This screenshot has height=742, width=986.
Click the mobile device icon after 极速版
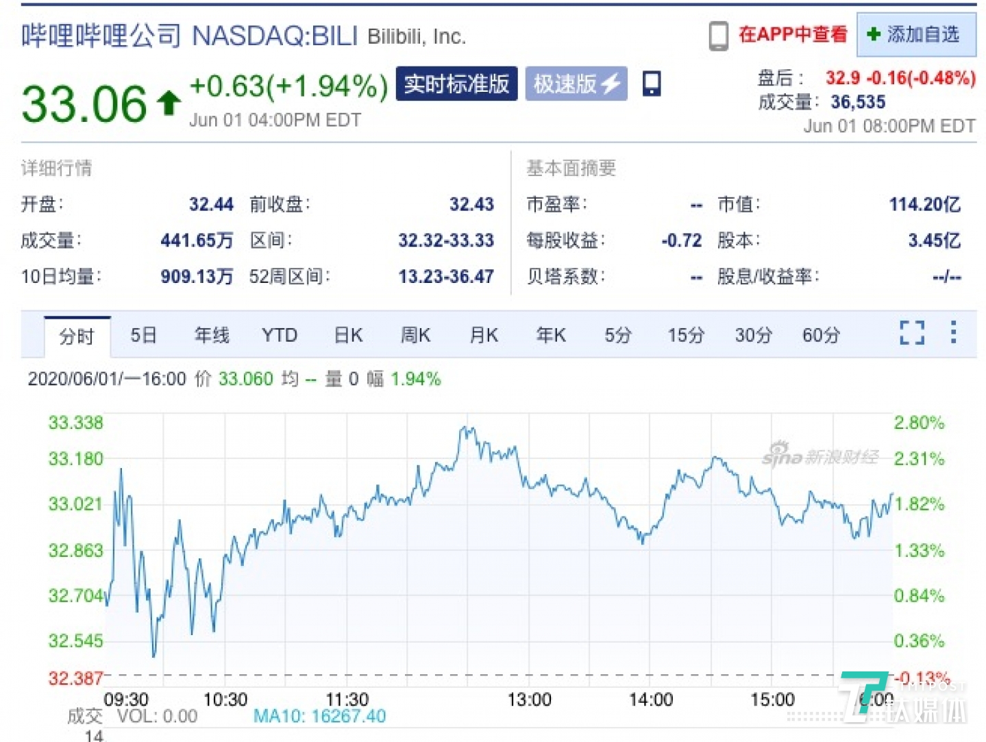pos(651,84)
